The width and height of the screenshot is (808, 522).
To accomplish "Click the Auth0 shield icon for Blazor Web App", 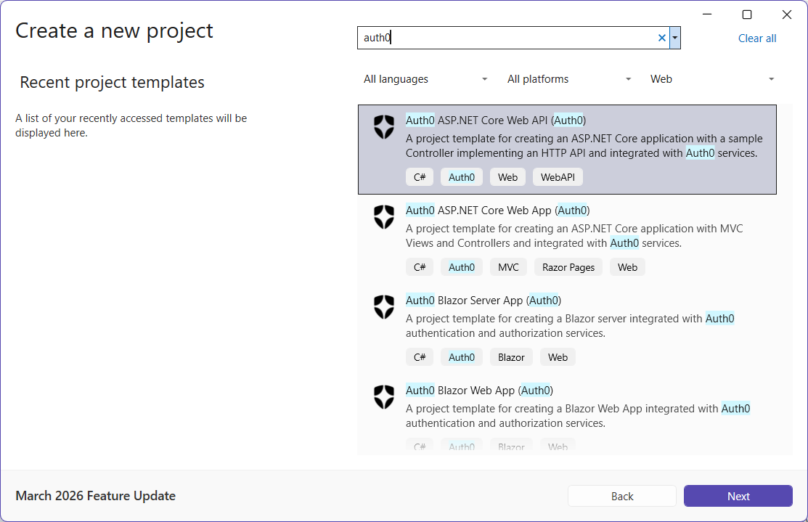I will click(x=384, y=397).
